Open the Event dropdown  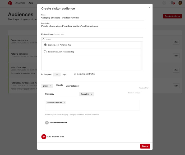pyautogui.click(x=47, y=86)
